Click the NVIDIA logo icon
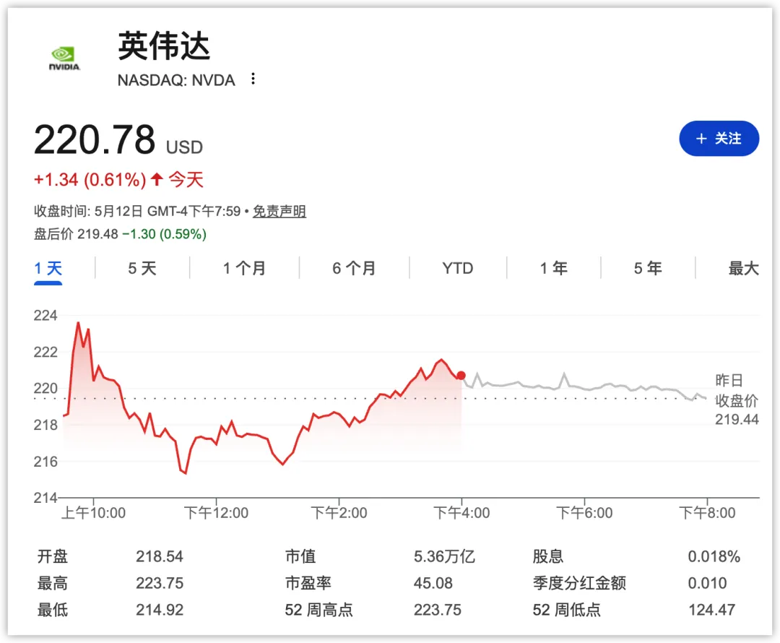Screen dimensions: 780x643 [64, 59]
